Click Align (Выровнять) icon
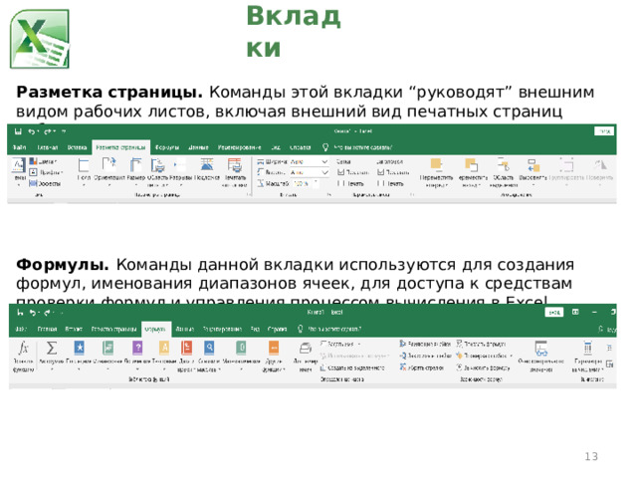The width and height of the screenshot is (637, 478). tap(533, 166)
